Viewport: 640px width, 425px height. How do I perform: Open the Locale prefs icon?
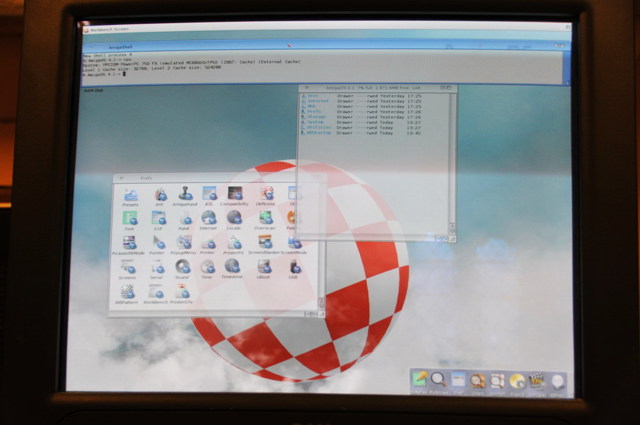click(x=234, y=221)
